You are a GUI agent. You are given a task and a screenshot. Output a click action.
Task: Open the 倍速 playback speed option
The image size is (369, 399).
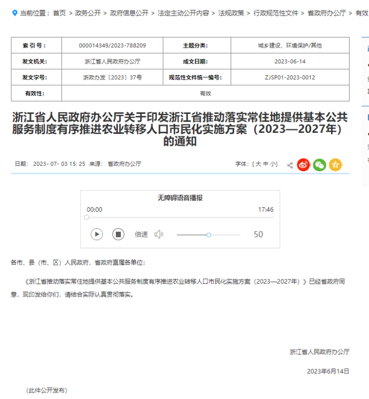(141, 234)
